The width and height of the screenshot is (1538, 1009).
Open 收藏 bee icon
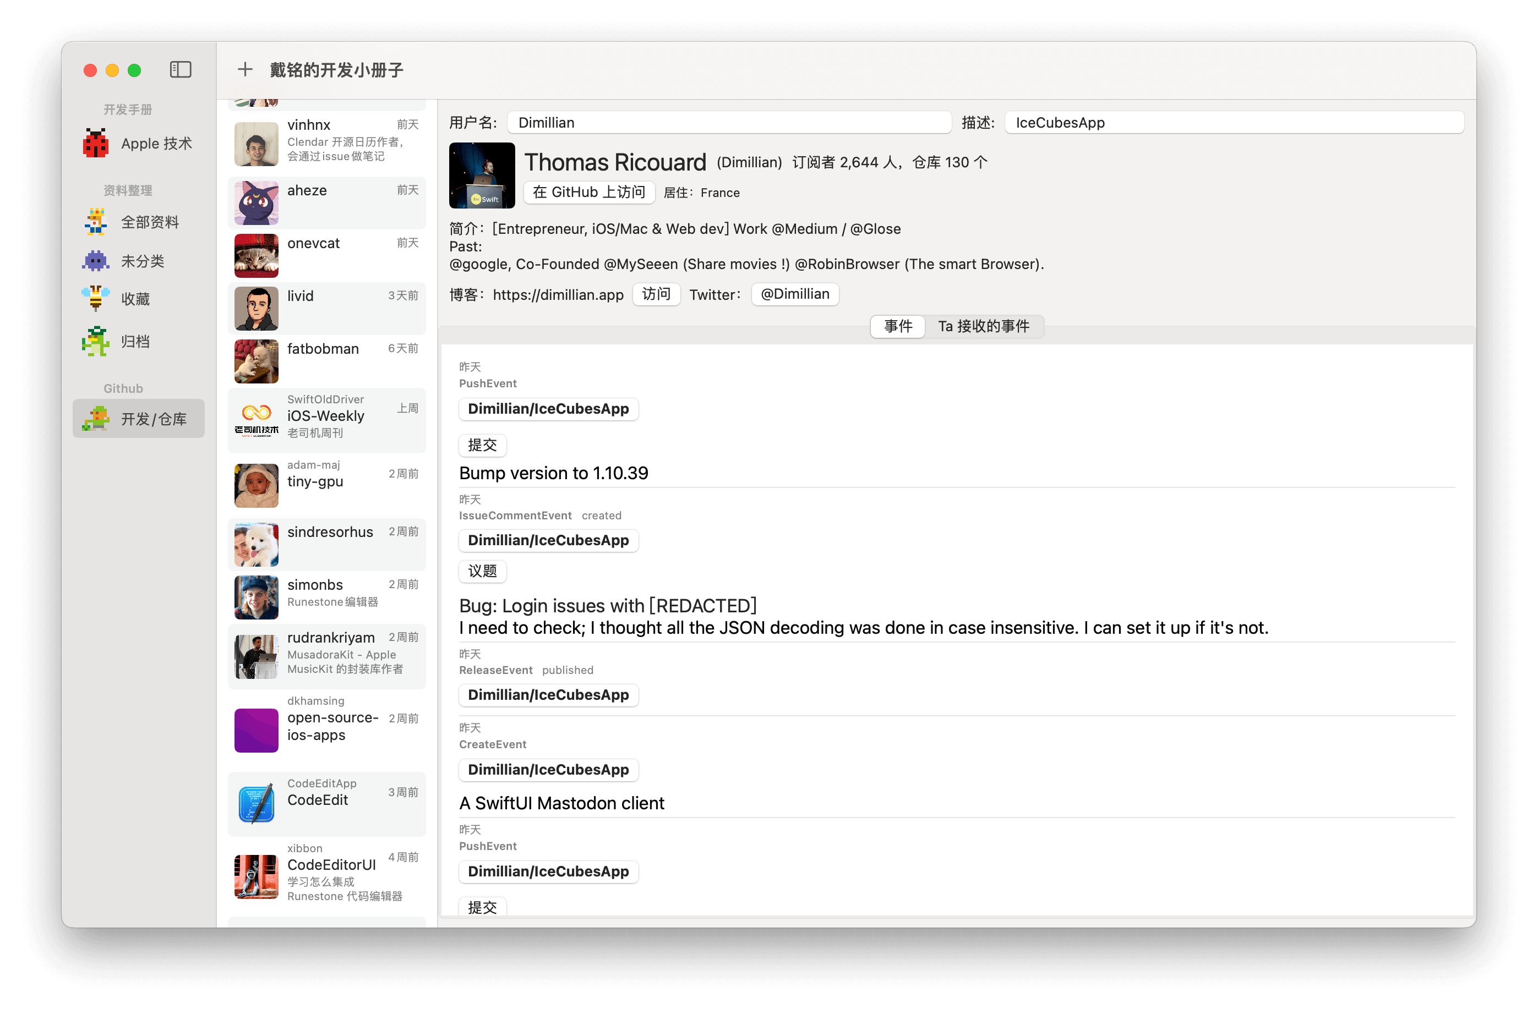[96, 299]
